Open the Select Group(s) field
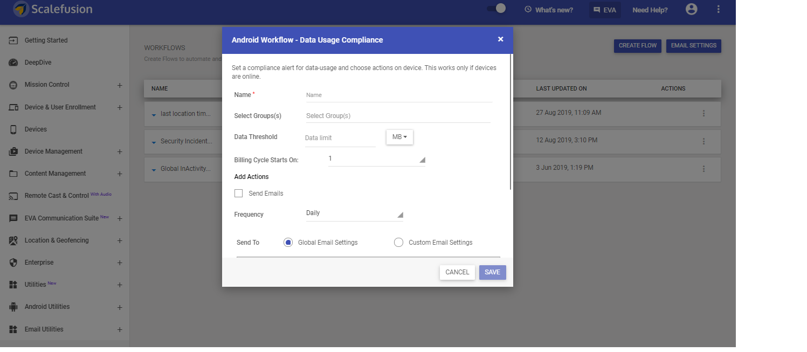807x352 pixels. pos(398,116)
